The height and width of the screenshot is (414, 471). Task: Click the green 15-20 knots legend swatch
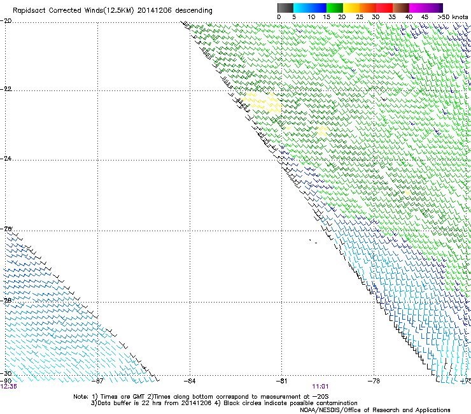[335, 8]
